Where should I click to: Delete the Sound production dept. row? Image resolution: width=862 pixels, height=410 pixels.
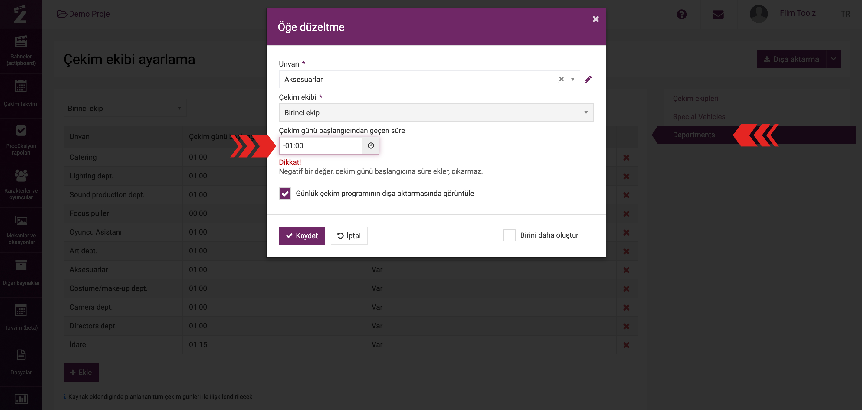pos(626,195)
